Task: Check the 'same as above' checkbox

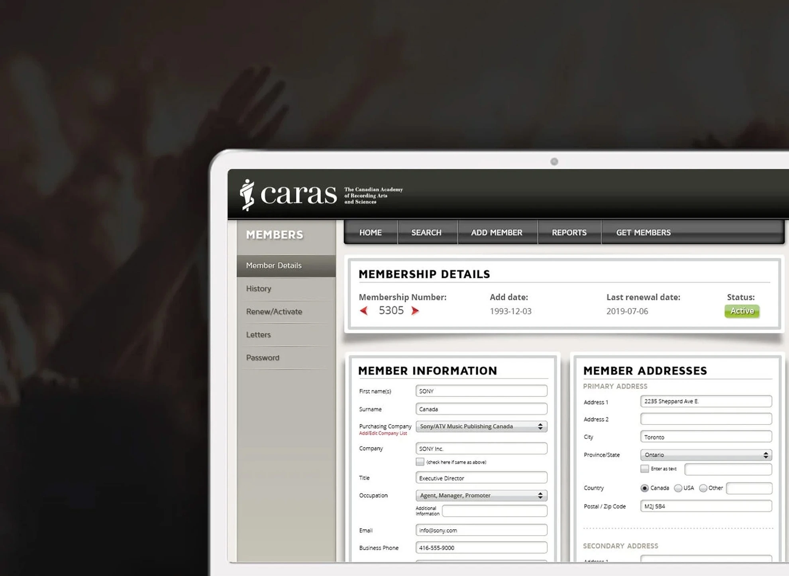Action: coord(420,462)
